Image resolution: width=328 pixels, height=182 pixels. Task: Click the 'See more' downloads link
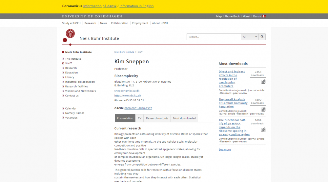[225, 150]
